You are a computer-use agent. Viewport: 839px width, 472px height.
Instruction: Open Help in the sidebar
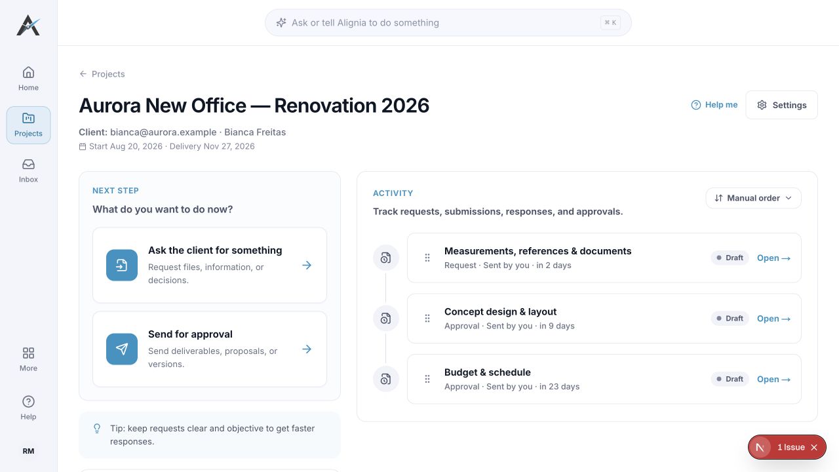tap(28, 408)
